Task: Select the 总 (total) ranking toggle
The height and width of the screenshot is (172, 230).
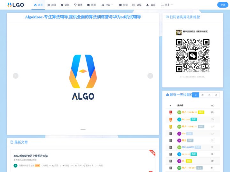Action: click(216, 95)
